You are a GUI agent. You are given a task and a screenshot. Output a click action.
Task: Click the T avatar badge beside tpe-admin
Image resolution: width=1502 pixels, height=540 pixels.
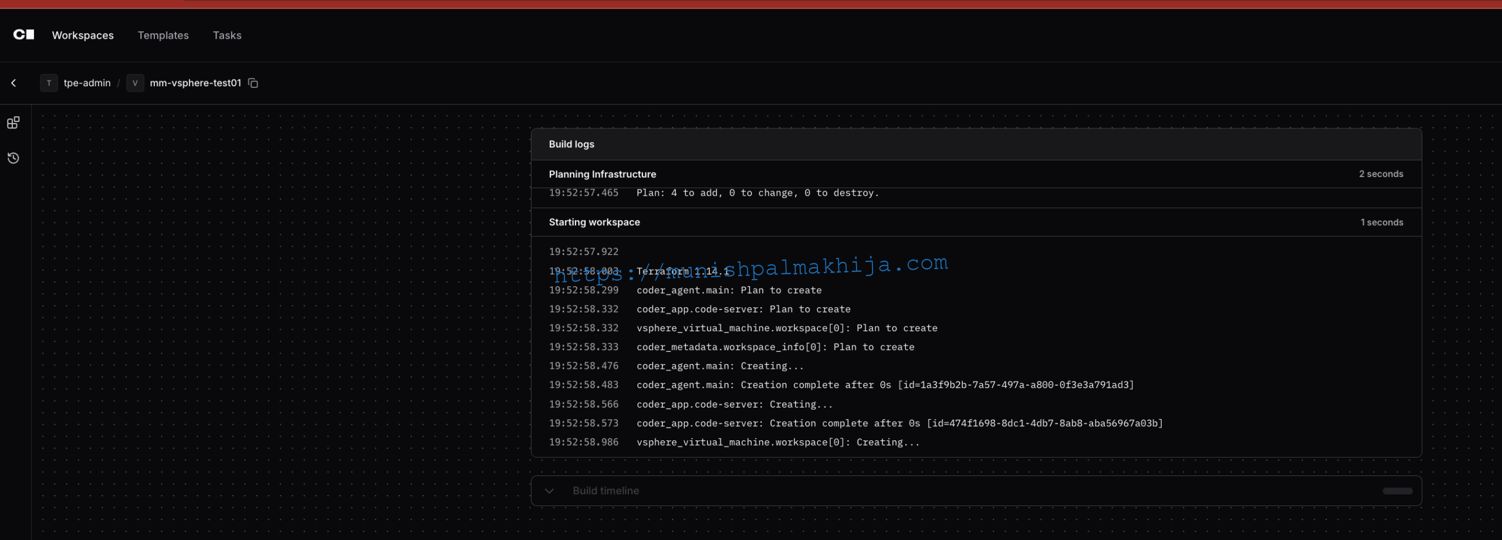tap(49, 83)
